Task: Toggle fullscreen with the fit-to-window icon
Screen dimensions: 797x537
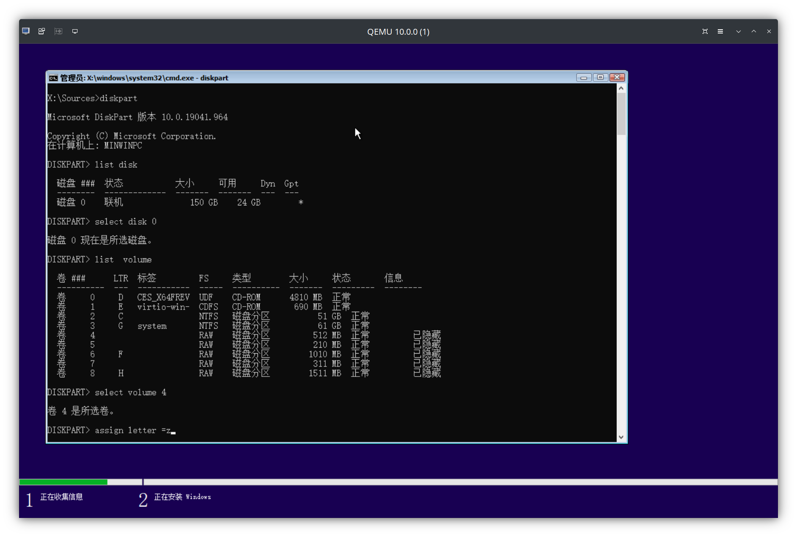Action: 704,31
